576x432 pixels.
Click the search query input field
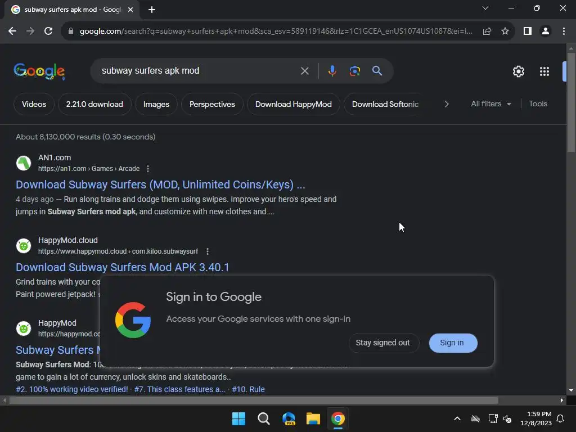[199, 70]
